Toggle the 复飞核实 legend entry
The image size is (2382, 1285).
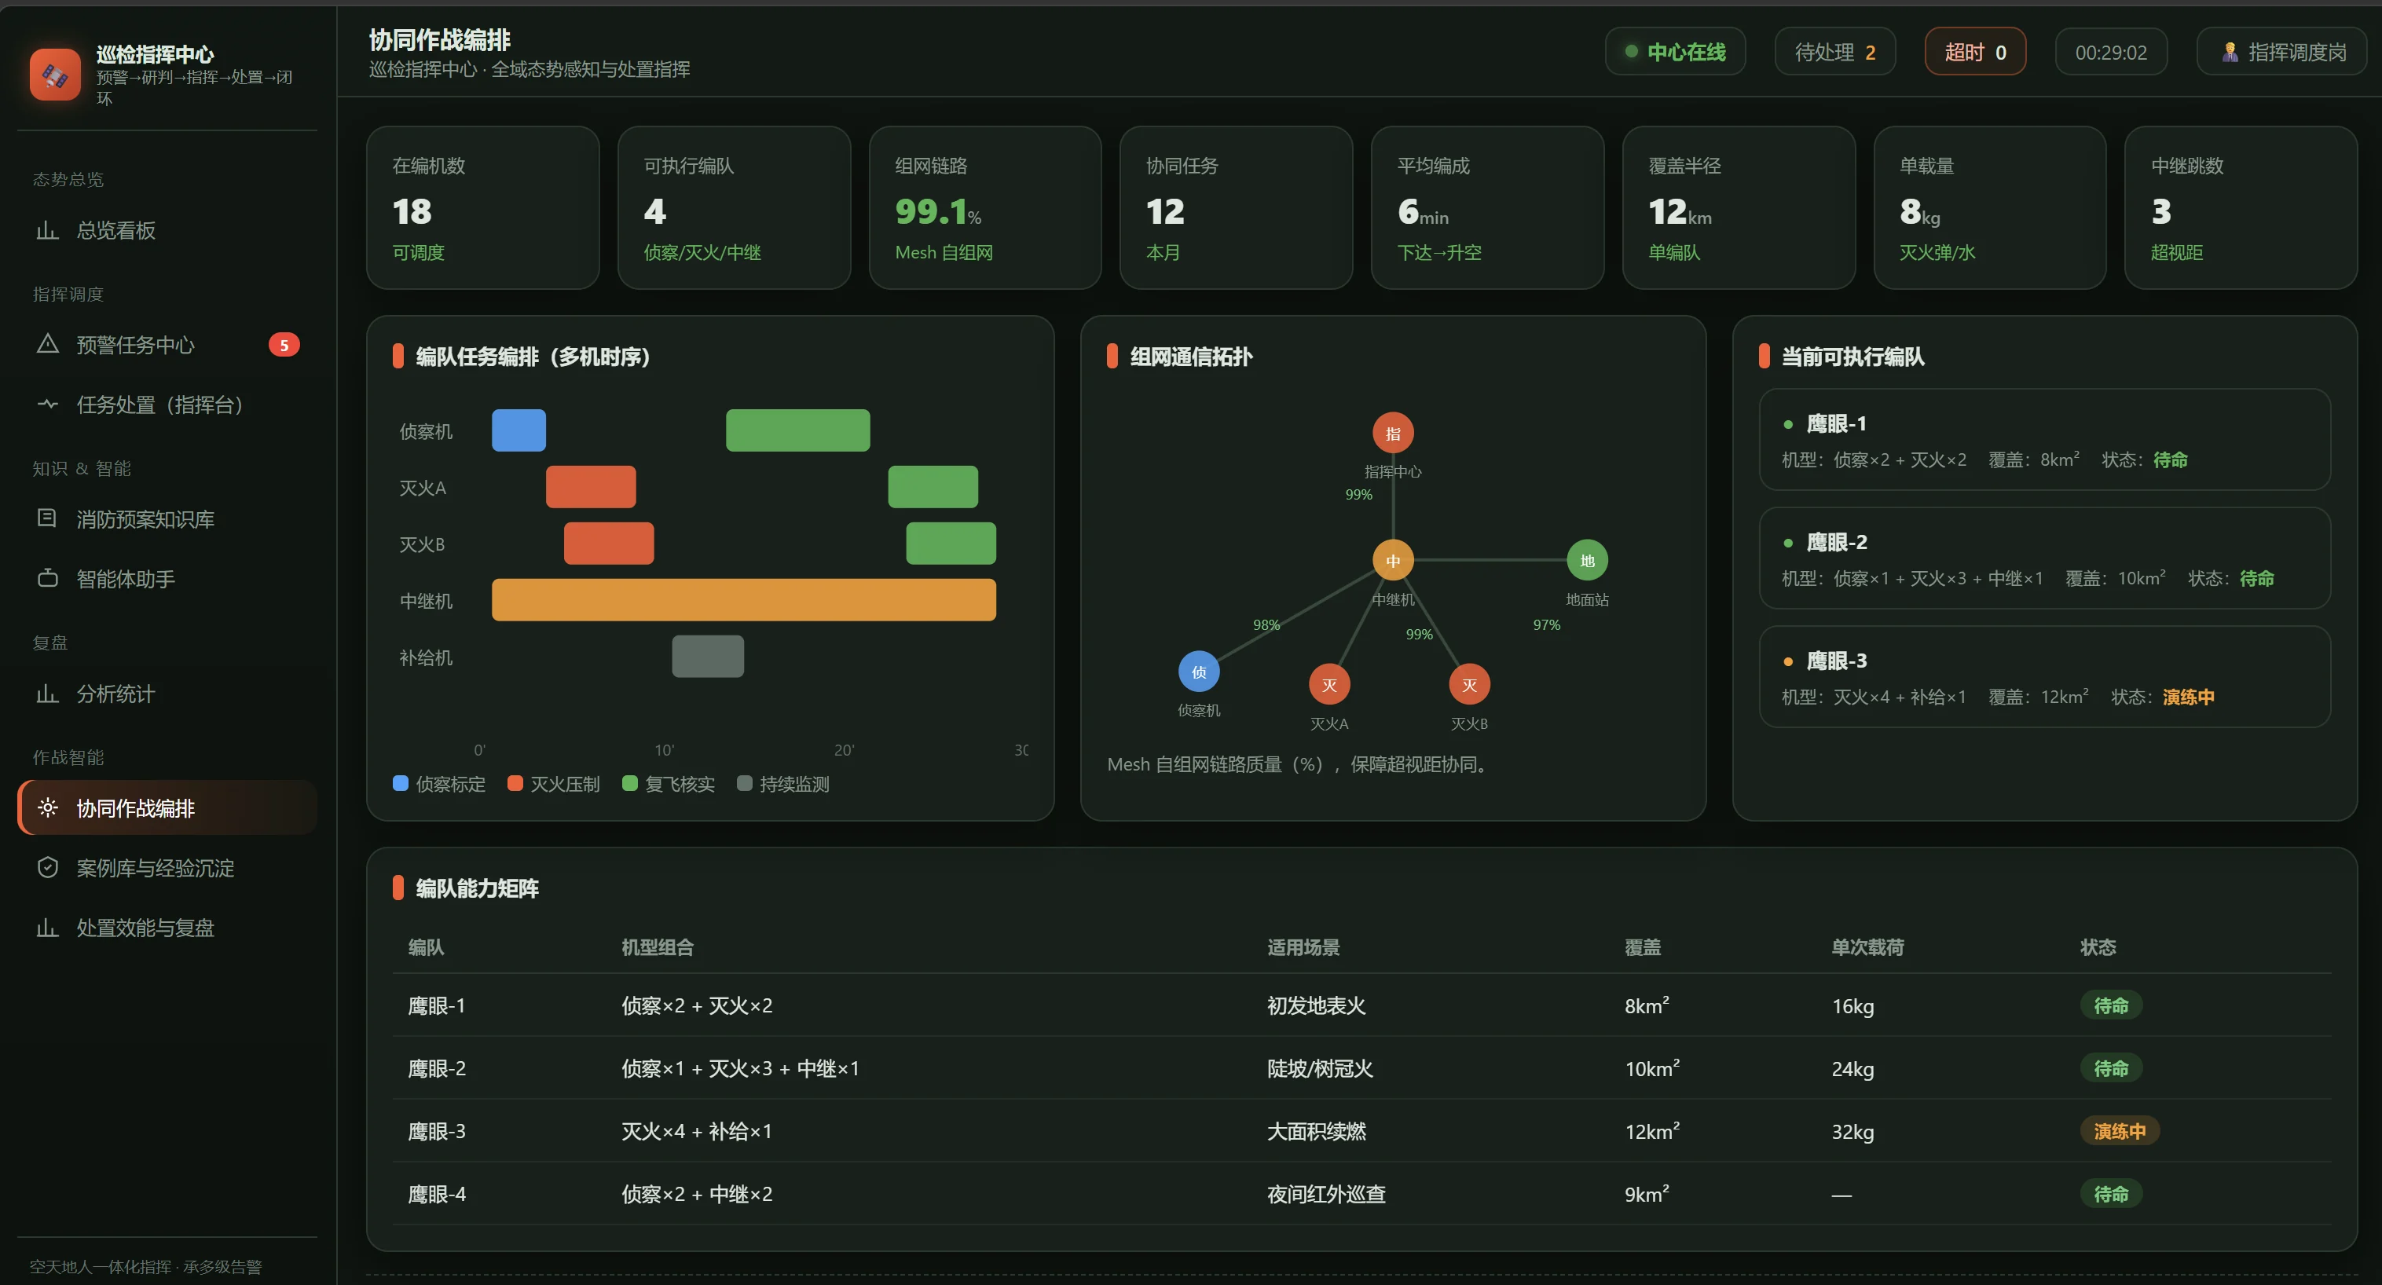coord(669,784)
